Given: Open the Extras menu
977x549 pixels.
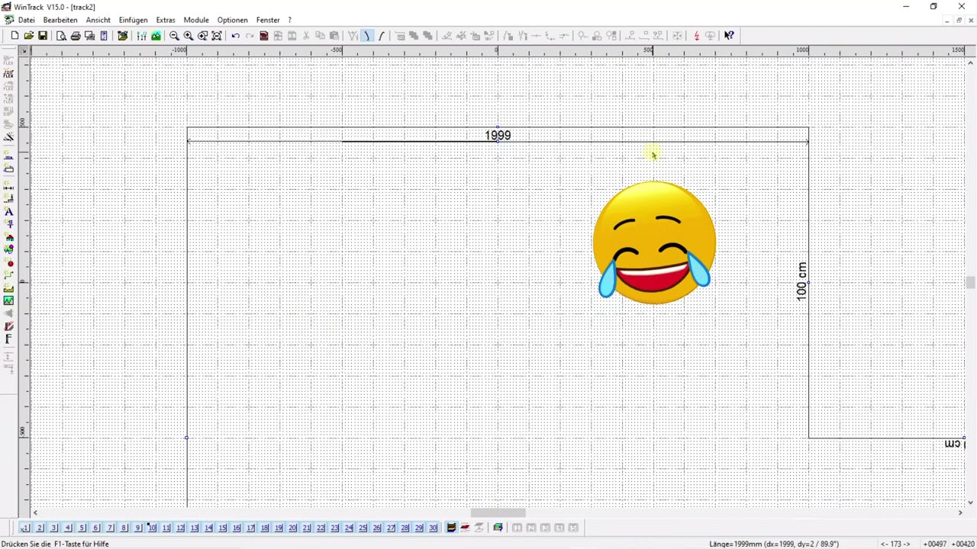Looking at the screenshot, I should 166,20.
